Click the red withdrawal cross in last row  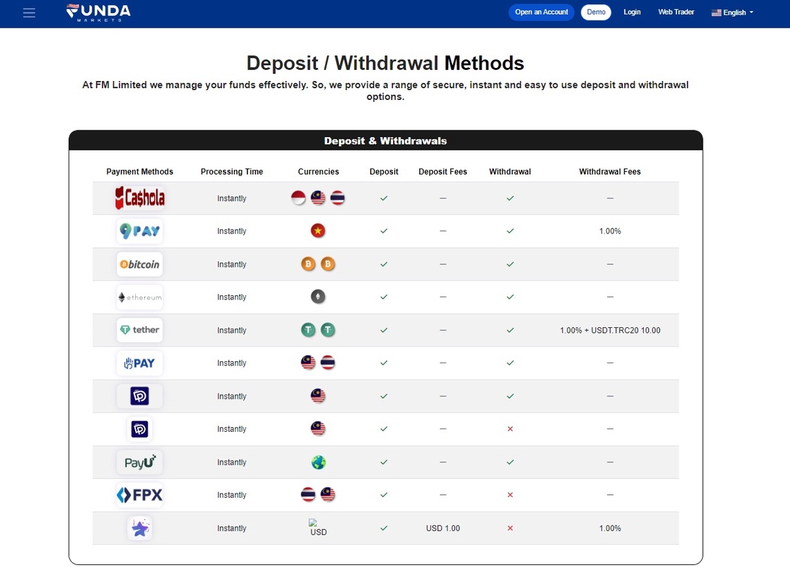click(x=510, y=528)
